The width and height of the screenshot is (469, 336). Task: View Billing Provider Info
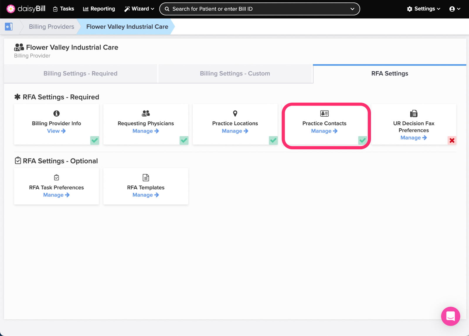[57, 131]
